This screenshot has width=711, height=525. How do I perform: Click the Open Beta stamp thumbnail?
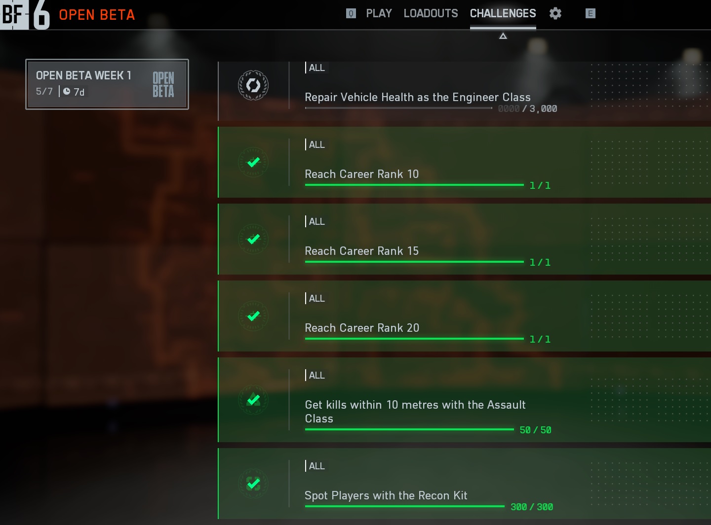point(163,84)
